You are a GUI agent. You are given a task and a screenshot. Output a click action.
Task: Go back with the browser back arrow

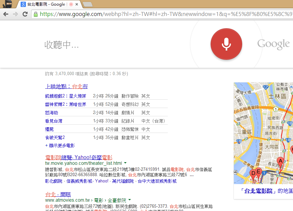coord(6,14)
